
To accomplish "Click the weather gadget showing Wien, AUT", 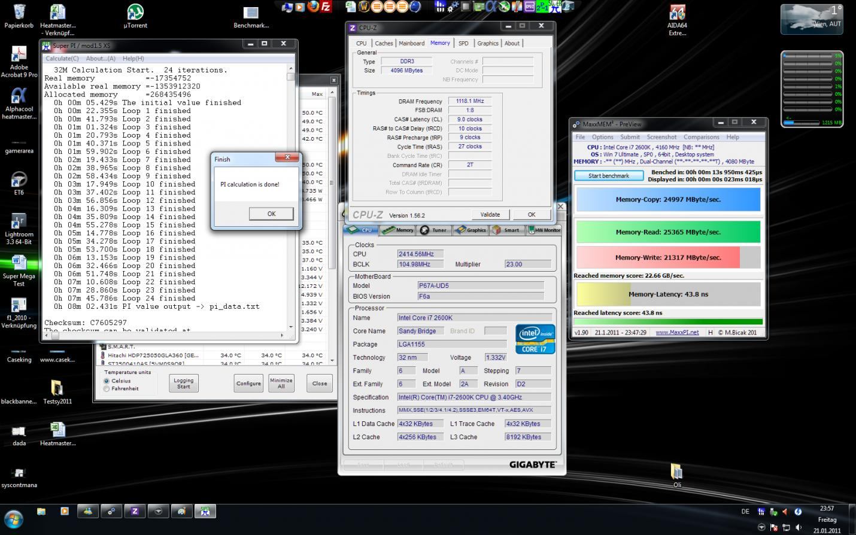I will (x=812, y=19).
